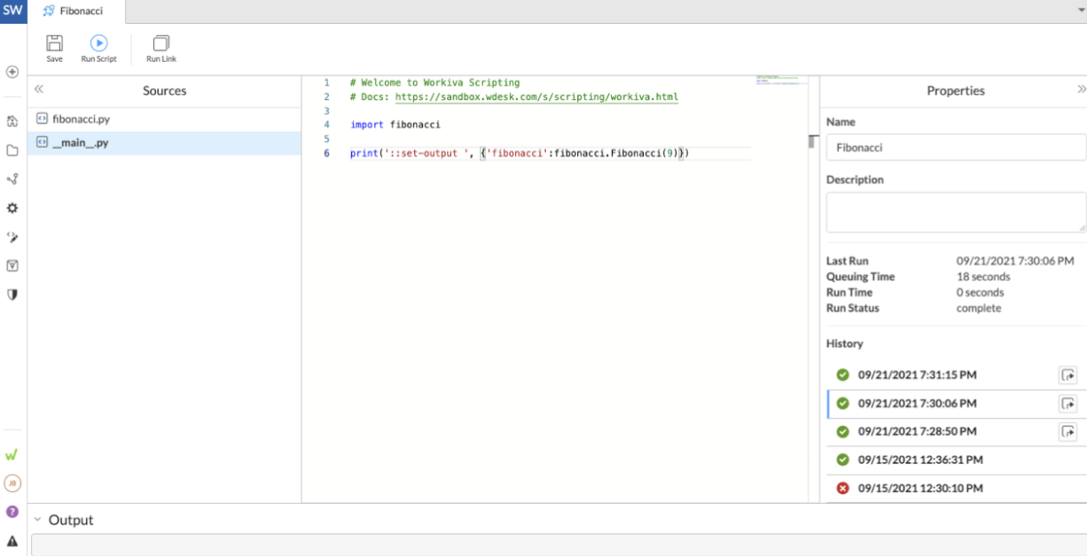The image size is (1087, 556).
Task: Open the shield permissions icon
Action: (x=12, y=292)
